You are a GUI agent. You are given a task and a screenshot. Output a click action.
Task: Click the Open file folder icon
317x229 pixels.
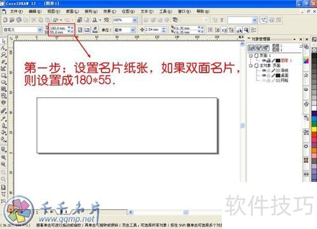pyautogui.click(x=12, y=20)
